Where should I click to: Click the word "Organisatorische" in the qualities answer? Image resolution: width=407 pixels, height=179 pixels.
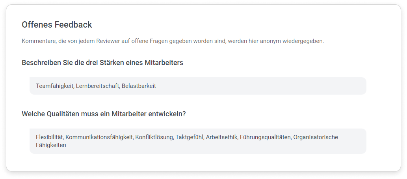[316, 137]
